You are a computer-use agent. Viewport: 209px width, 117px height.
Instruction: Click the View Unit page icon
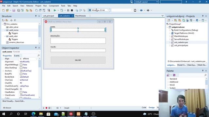point(37,10)
